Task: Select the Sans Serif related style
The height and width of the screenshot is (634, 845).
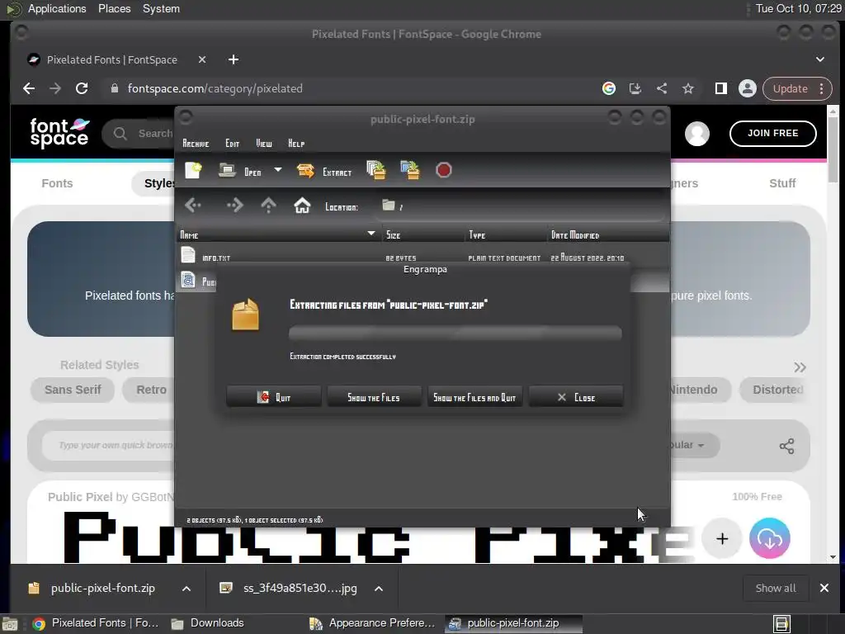Action: tap(73, 390)
